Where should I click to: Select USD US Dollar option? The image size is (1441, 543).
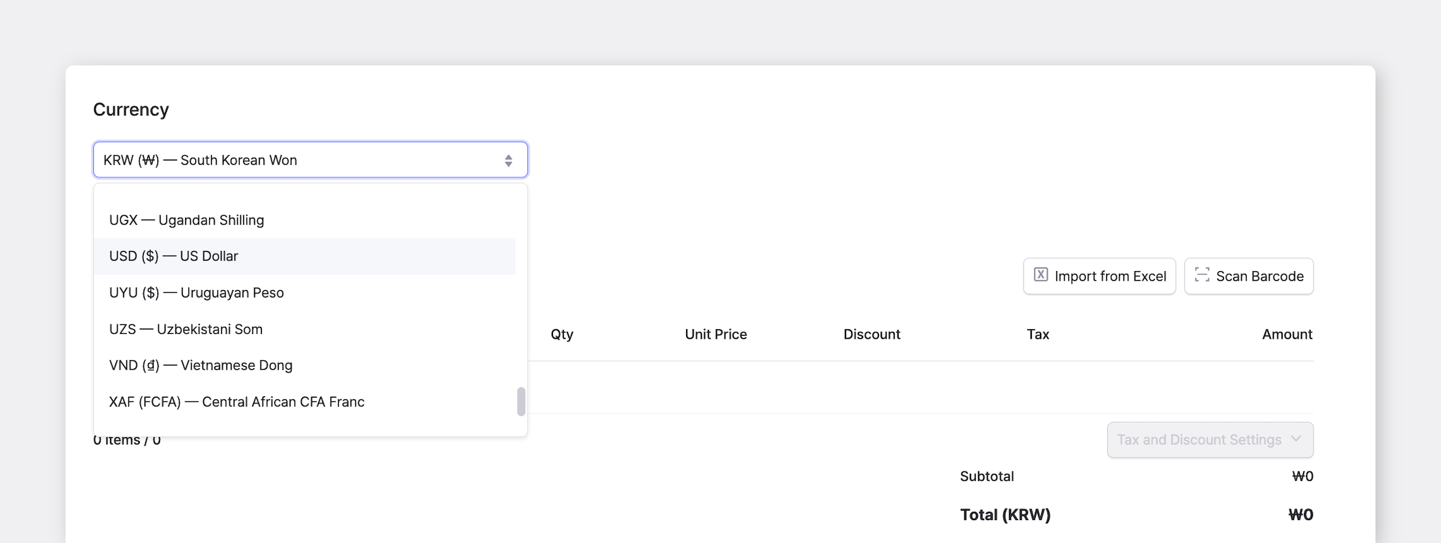tap(305, 256)
